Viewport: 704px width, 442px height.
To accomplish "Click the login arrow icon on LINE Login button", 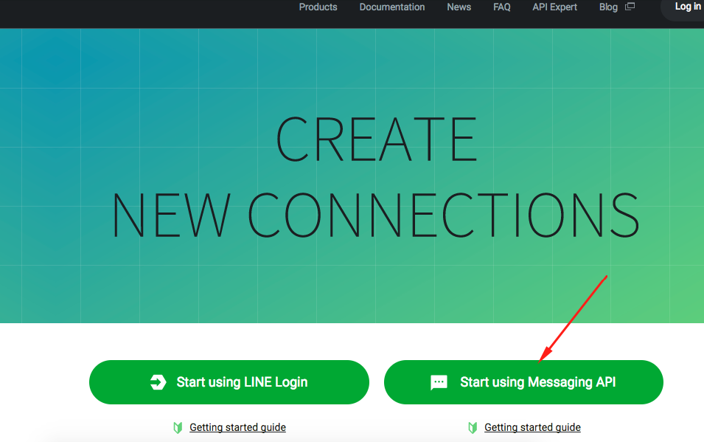I will 158,382.
